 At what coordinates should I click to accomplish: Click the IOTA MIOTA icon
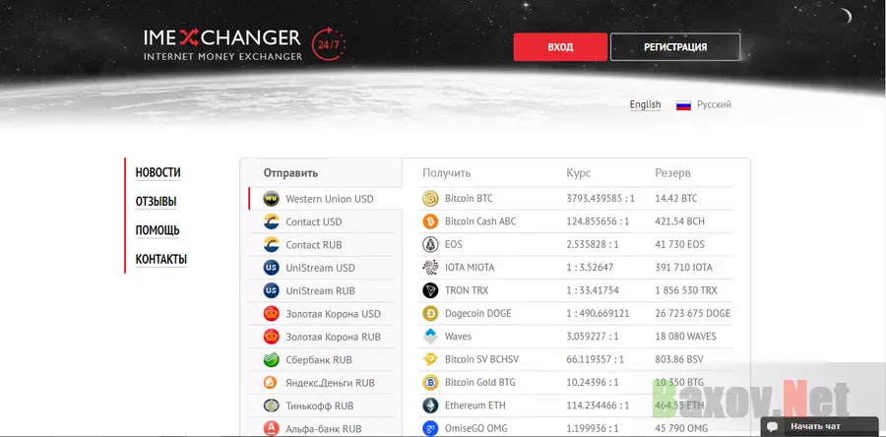pyautogui.click(x=430, y=267)
